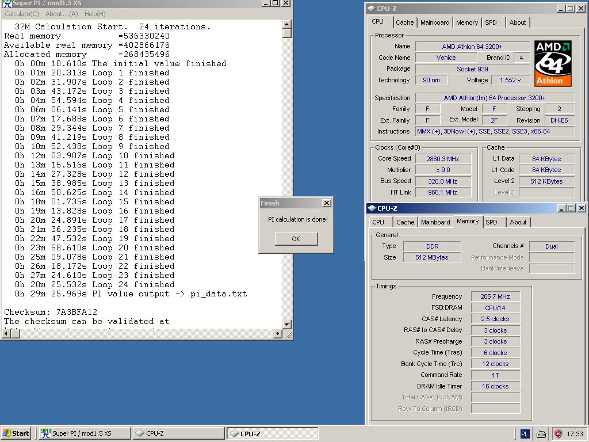Click the memory Type value DDR
Viewport: 589px width, 442px height.
point(432,246)
